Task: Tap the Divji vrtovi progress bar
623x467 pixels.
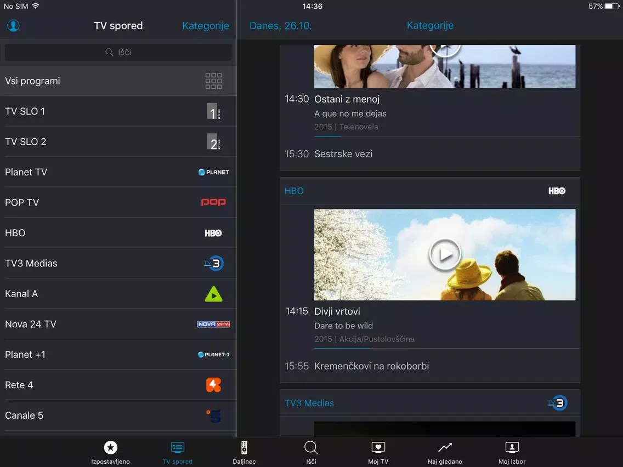Action: tap(447, 348)
